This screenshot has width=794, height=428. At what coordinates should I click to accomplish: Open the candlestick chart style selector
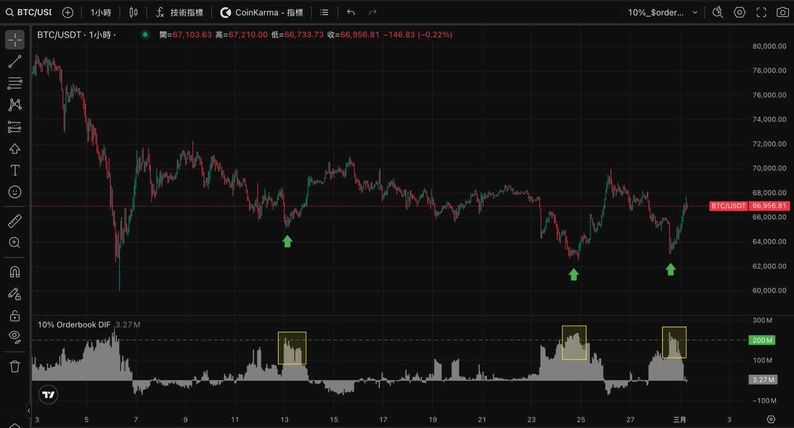(134, 12)
